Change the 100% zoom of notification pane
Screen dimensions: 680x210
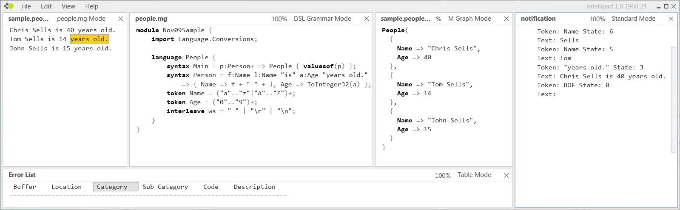coord(597,19)
